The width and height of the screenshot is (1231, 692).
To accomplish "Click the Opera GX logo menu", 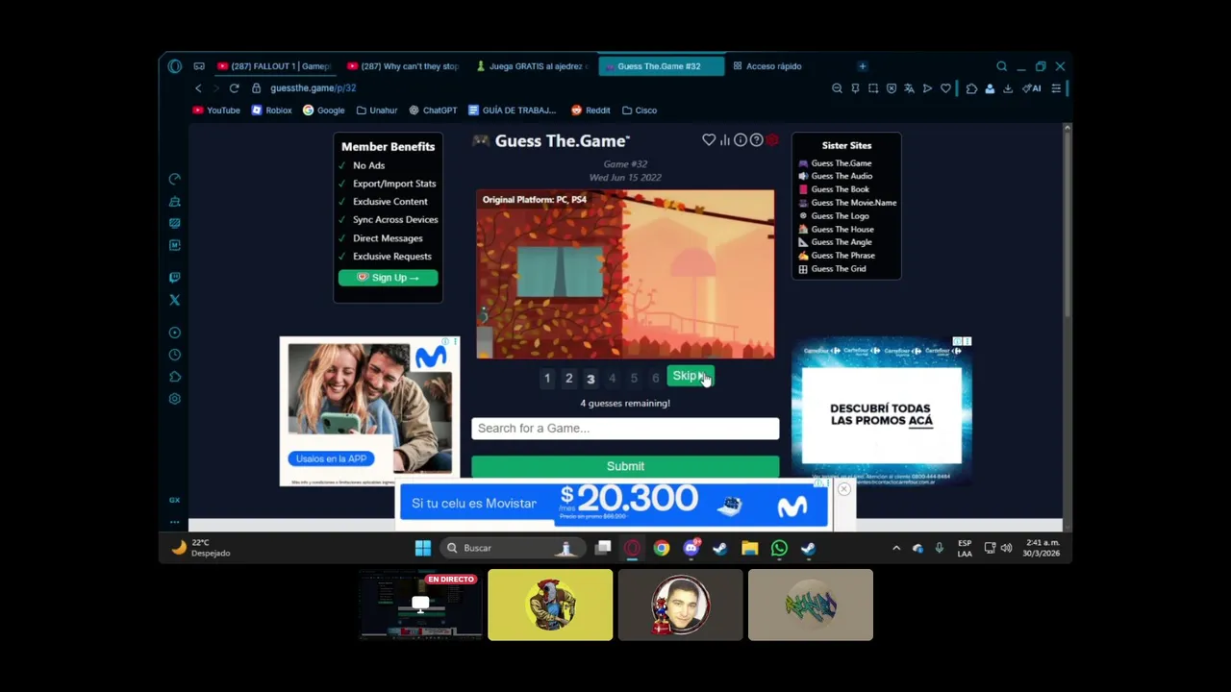I will click(174, 66).
